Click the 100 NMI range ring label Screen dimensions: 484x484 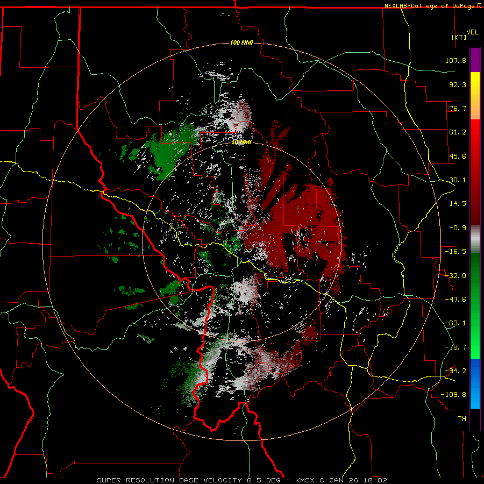point(241,42)
